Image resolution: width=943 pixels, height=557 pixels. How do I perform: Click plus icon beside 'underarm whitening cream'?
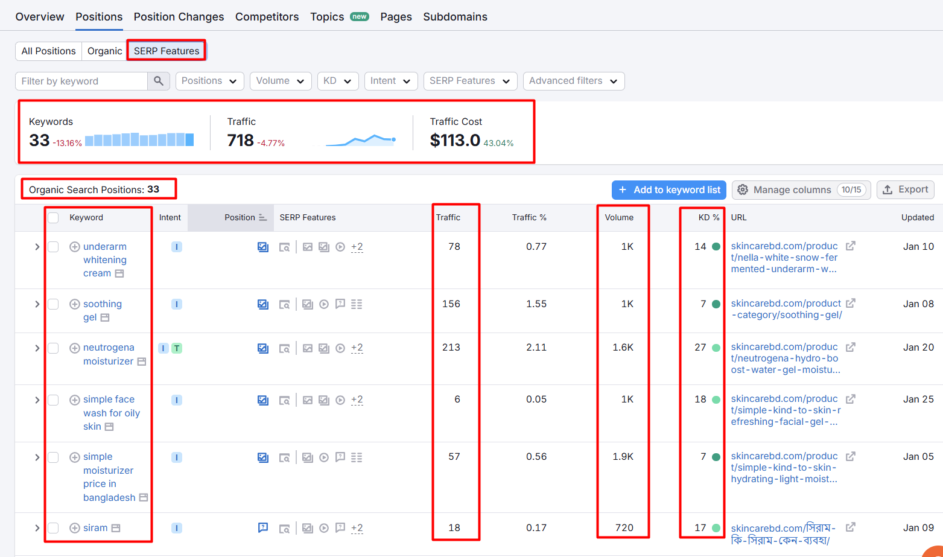click(x=75, y=247)
